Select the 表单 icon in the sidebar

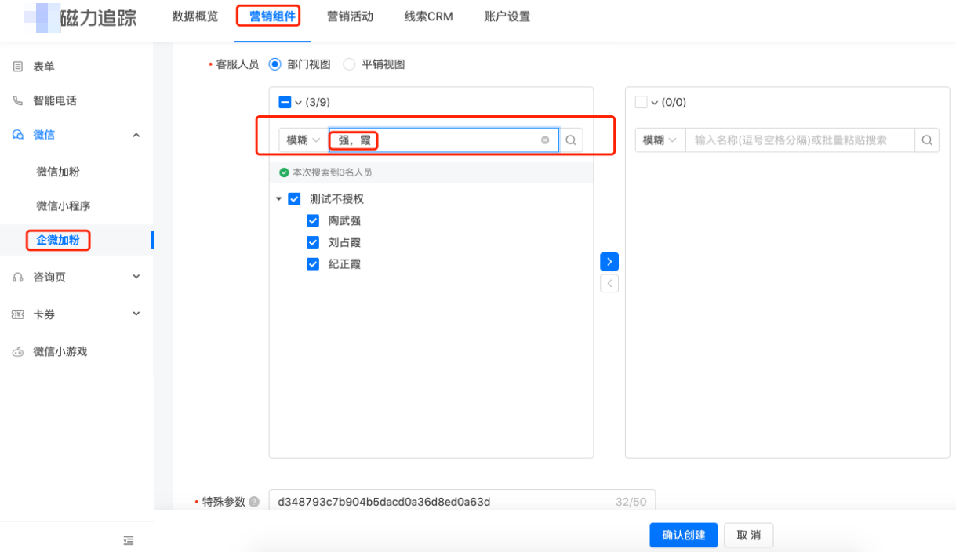click(18, 66)
